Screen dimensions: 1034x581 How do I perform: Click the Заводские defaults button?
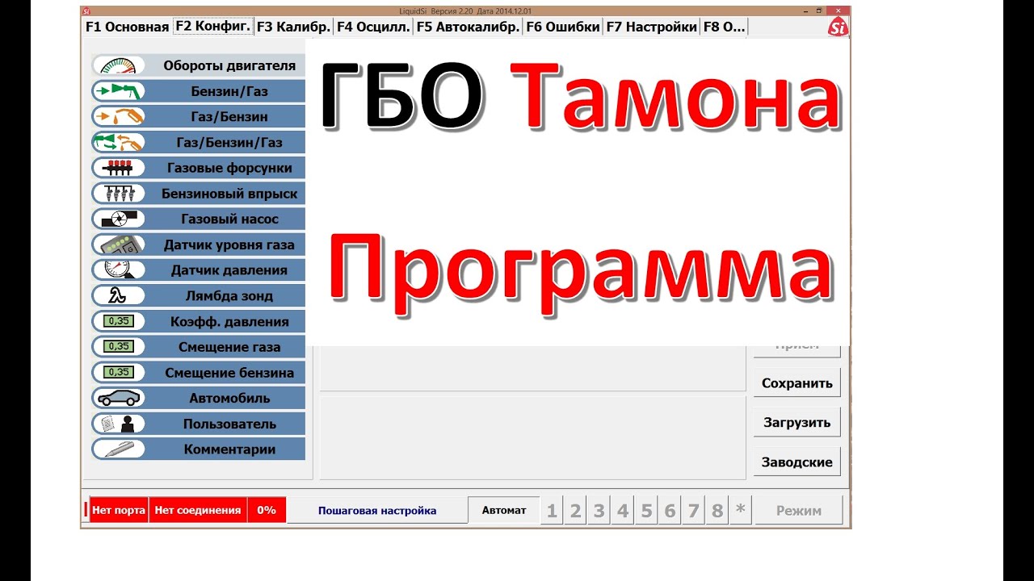[x=797, y=462]
